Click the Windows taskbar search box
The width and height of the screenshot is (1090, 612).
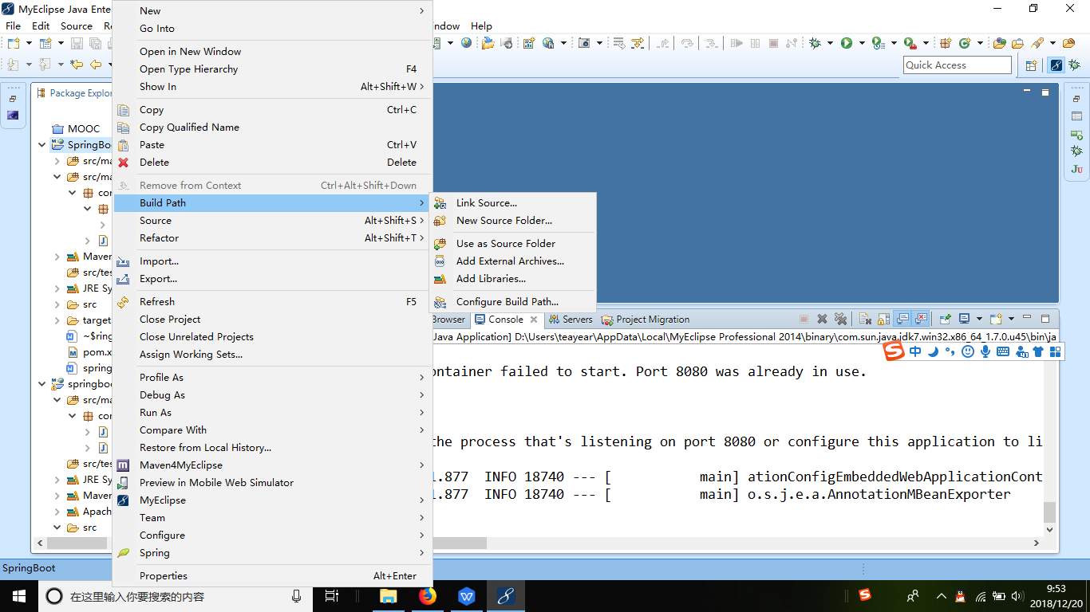tap(174, 596)
